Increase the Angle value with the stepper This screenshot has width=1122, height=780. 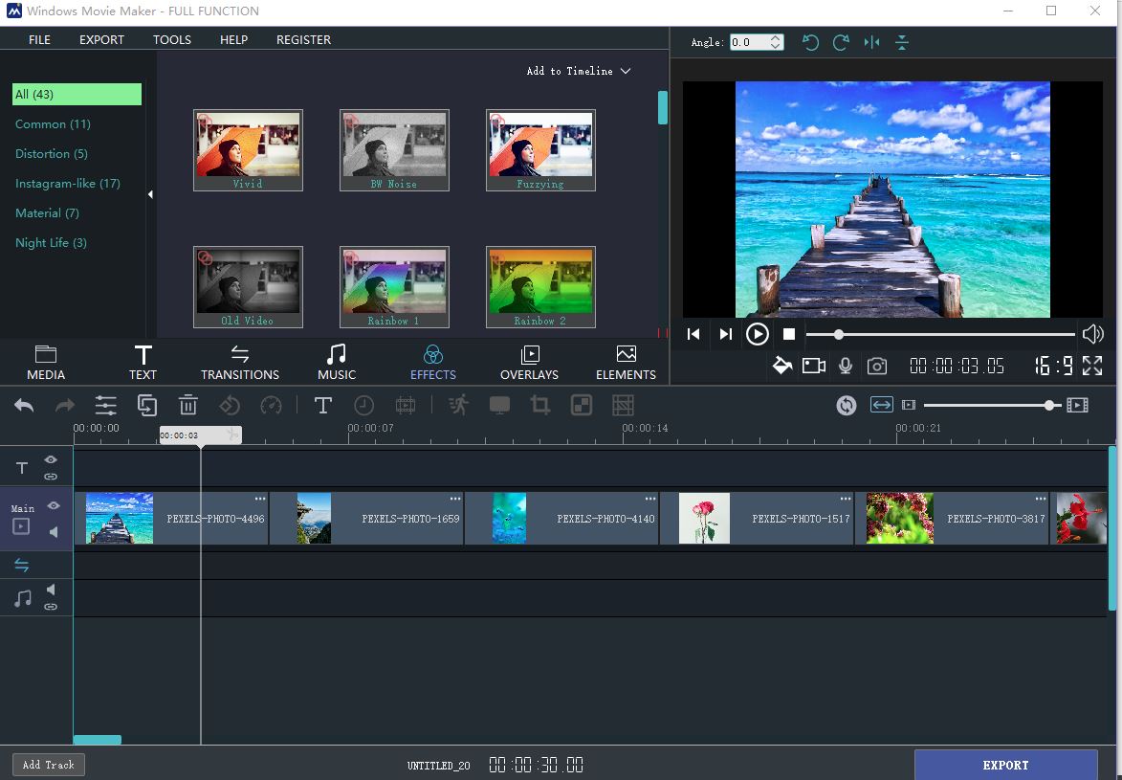click(775, 37)
